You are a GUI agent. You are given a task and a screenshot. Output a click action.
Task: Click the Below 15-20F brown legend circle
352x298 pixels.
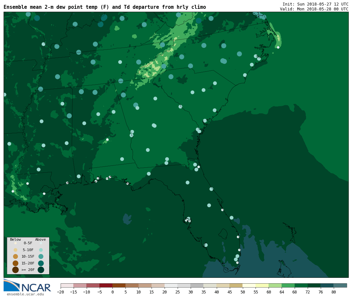click(x=16, y=263)
